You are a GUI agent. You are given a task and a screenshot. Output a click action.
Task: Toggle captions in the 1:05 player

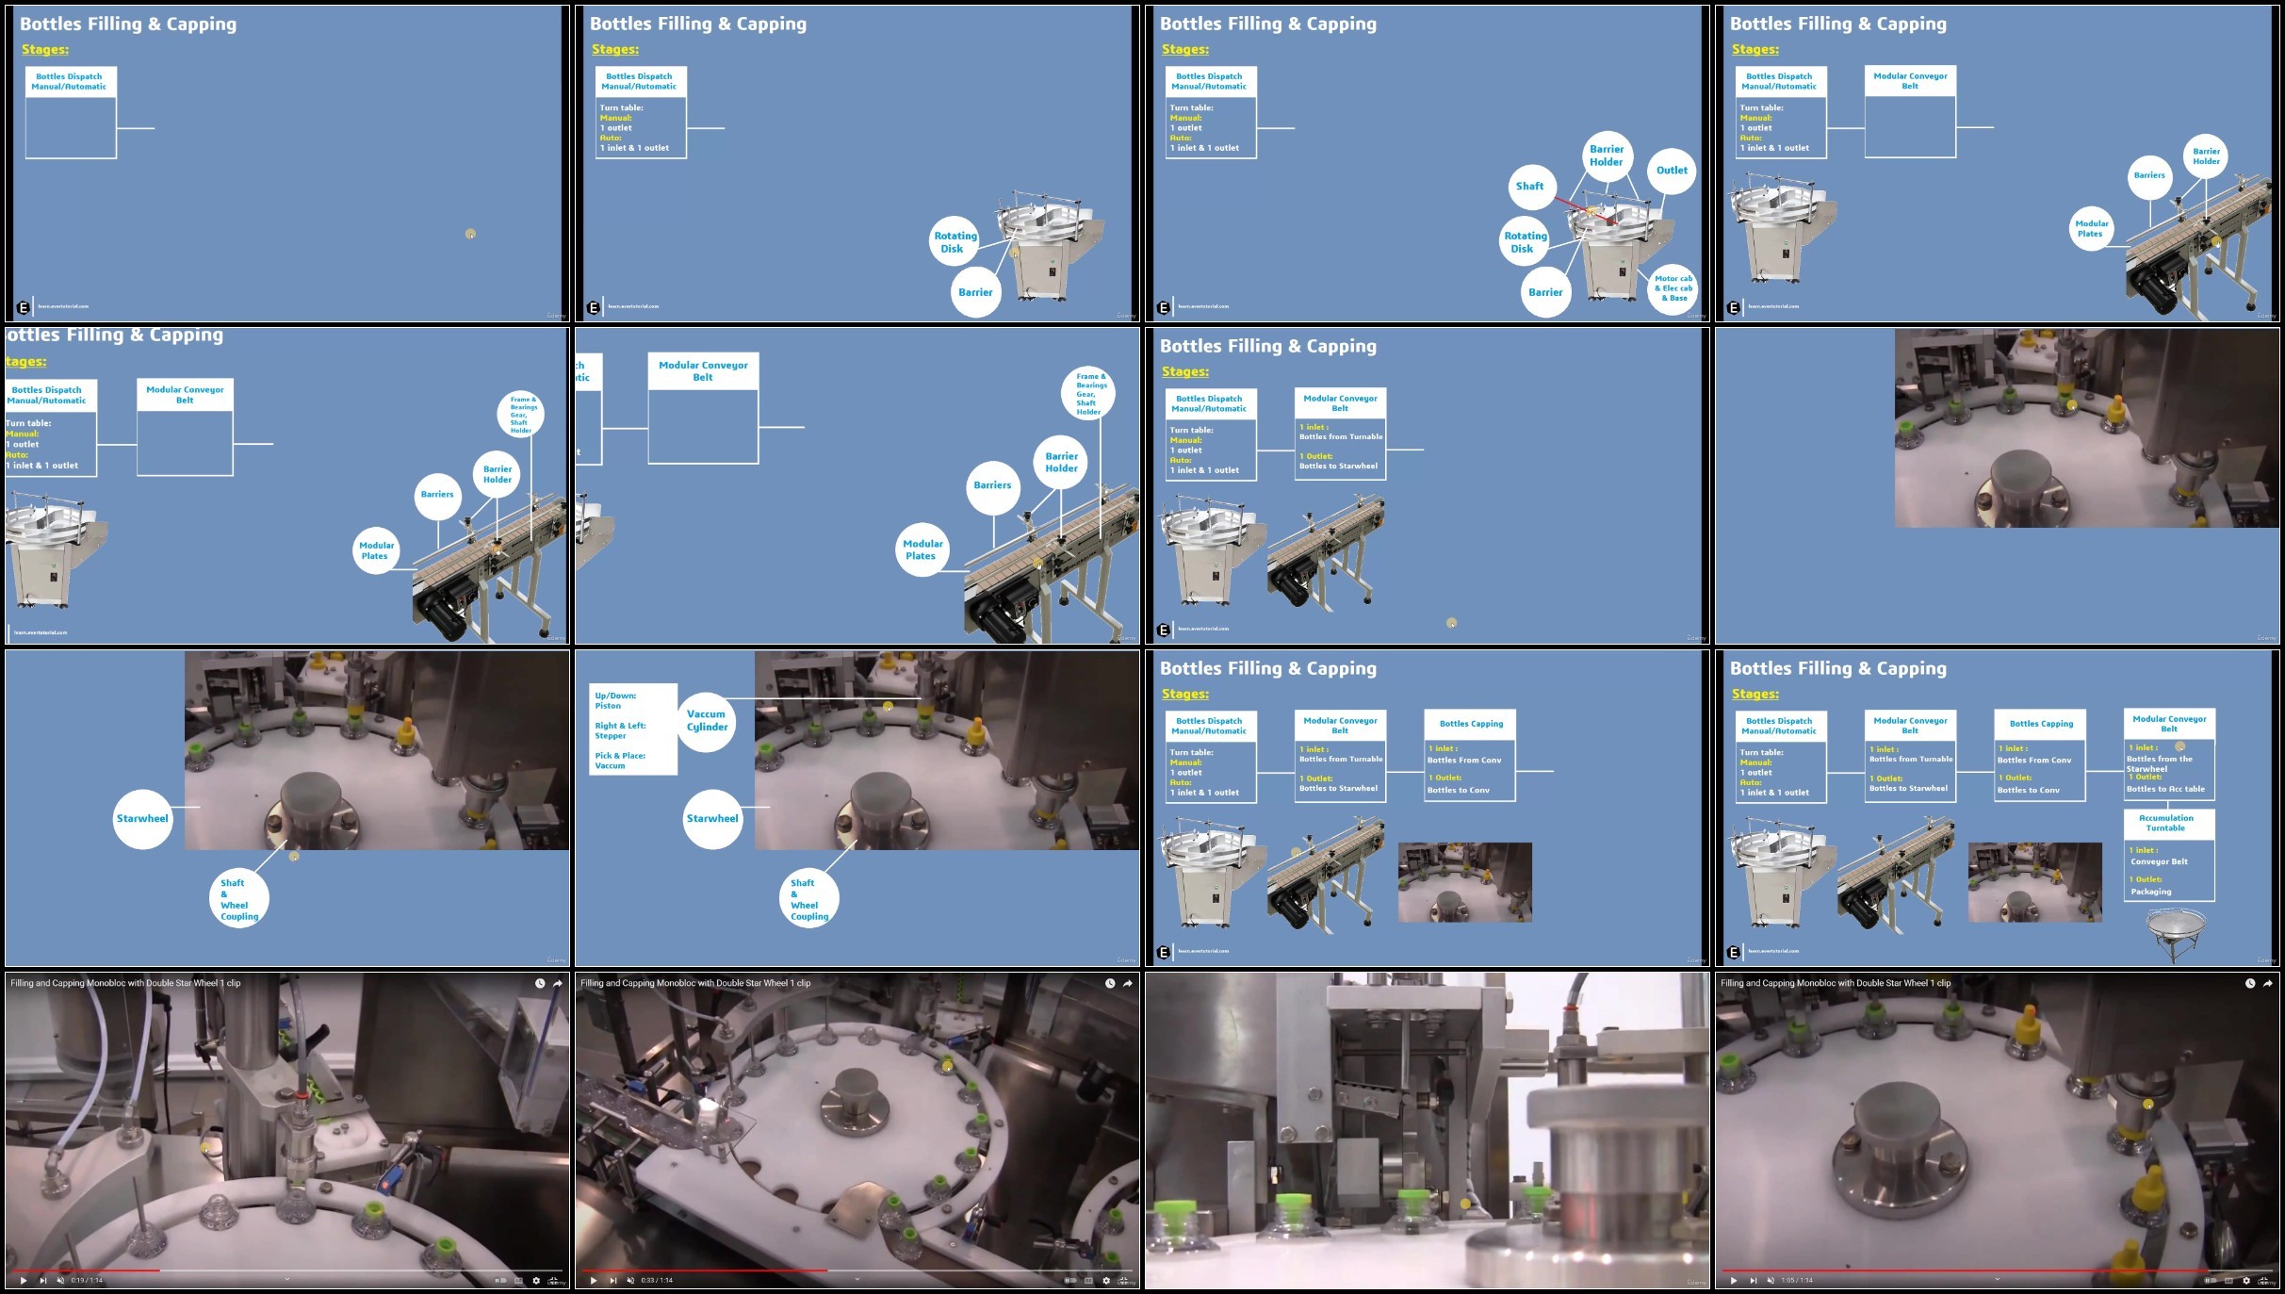(x=2228, y=1280)
